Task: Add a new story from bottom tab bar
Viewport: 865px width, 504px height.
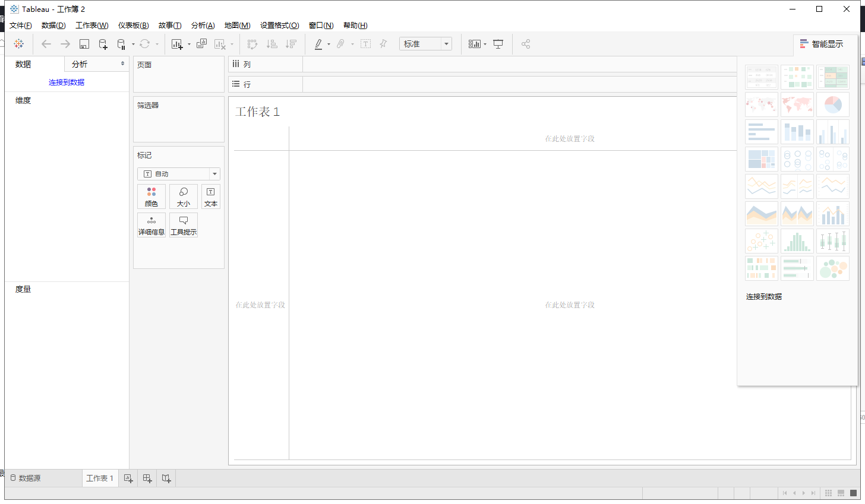Action: tap(166, 478)
